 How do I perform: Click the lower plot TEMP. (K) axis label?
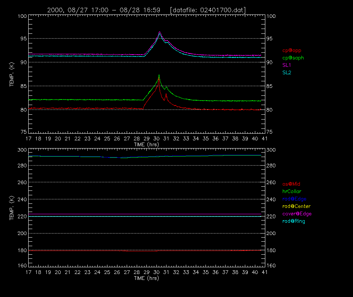(12, 208)
